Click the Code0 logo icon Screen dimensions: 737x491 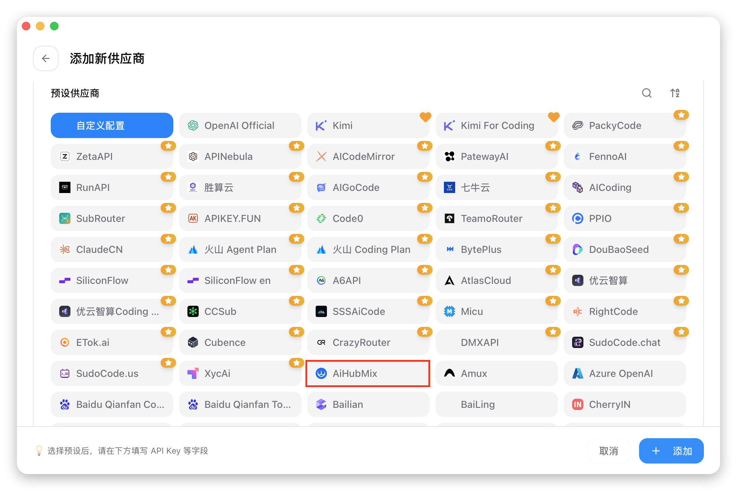click(x=321, y=218)
